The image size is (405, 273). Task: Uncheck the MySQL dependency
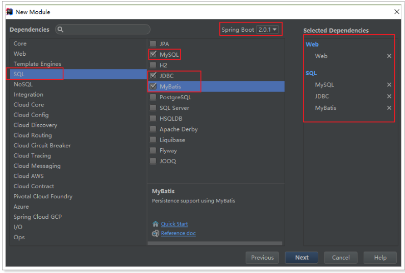coord(153,54)
